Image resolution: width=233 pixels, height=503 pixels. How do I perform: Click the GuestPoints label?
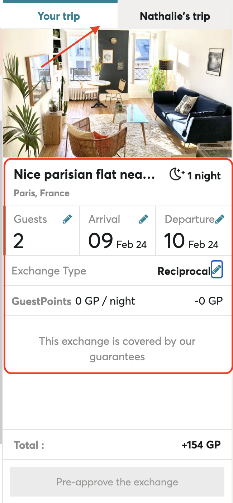pos(42,301)
